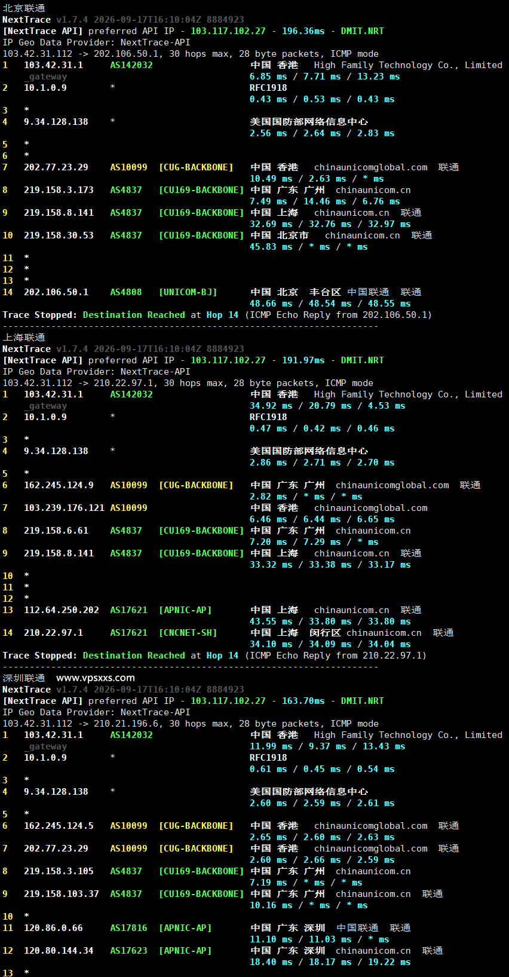Image resolution: width=509 pixels, height=977 pixels.
Task: Select the '北京联通' section heading
Action: 24,8
